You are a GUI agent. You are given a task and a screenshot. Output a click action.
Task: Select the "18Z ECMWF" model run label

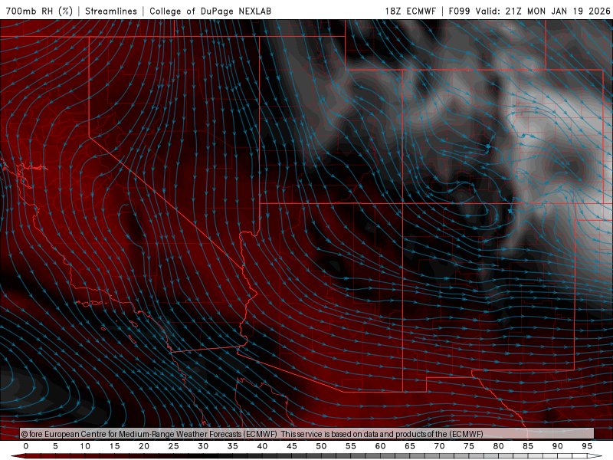pos(410,11)
